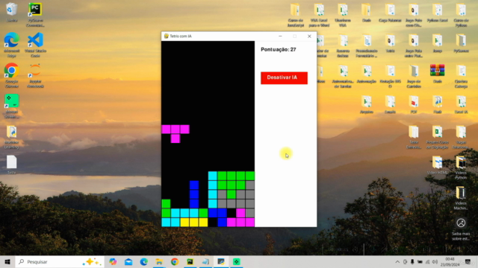The image size is (478, 268).
Task: Open the green screen recorder desktop shortcut
Action: (x=12, y=106)
